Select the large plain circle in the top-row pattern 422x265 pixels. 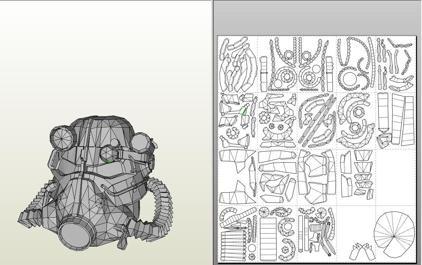pyautogui.click(x=349, y=79)
